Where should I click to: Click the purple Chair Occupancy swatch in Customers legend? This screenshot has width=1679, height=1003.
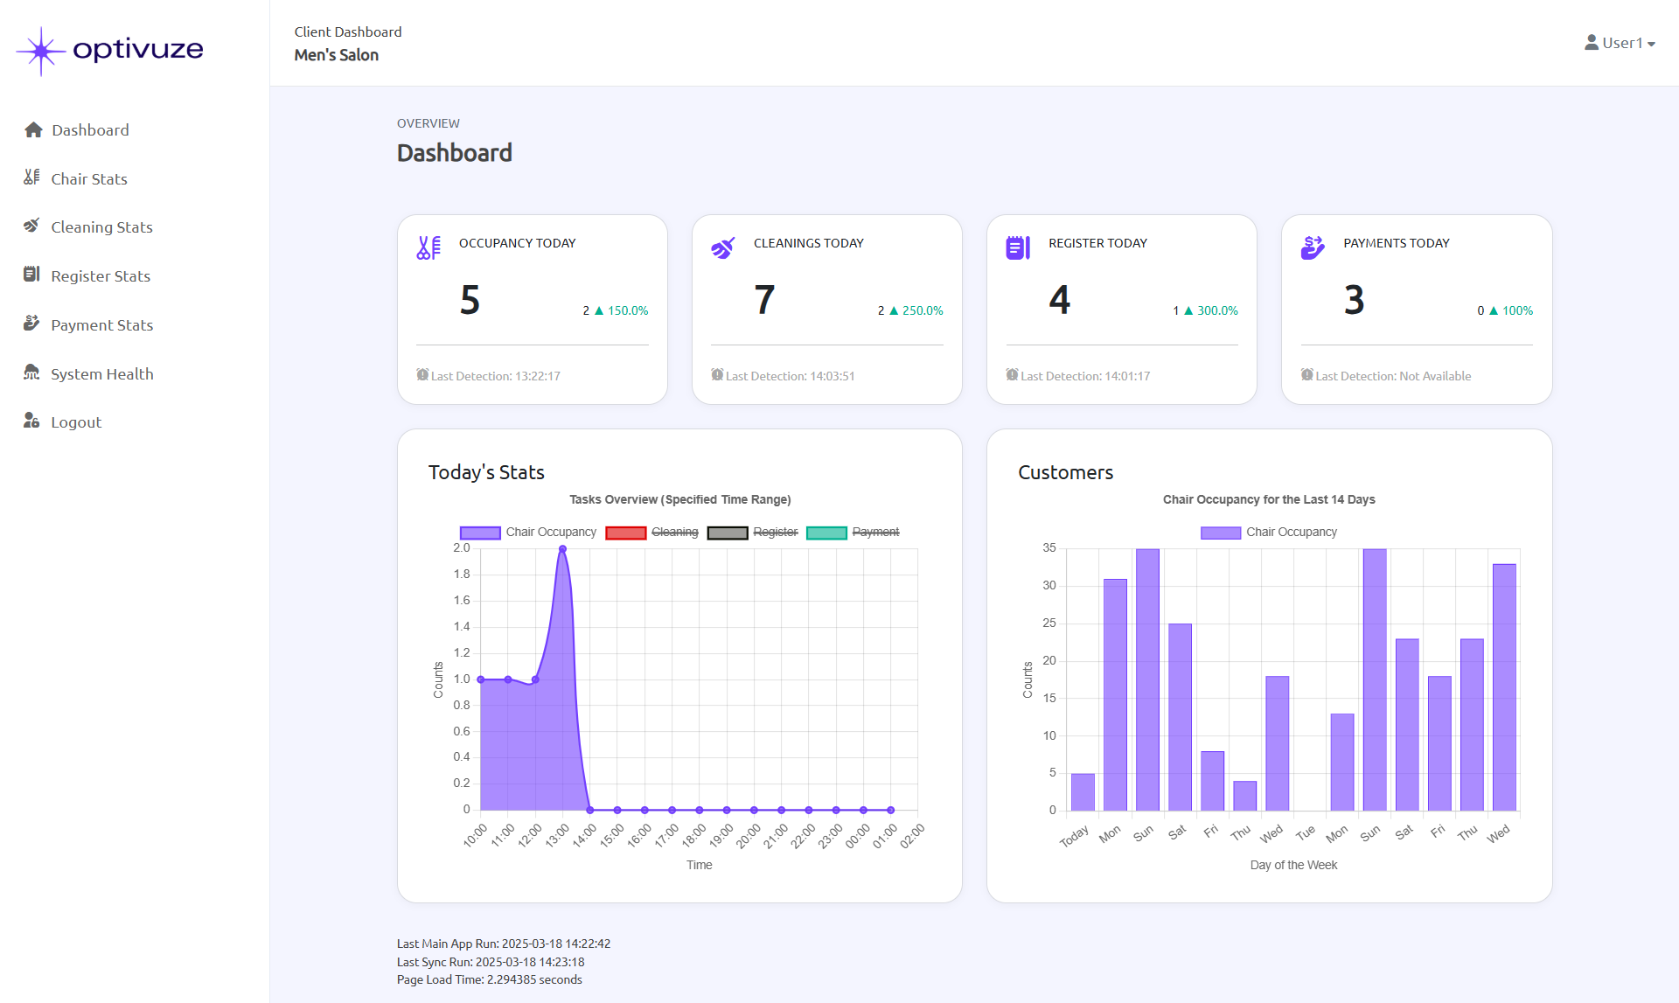point(1220,533)
